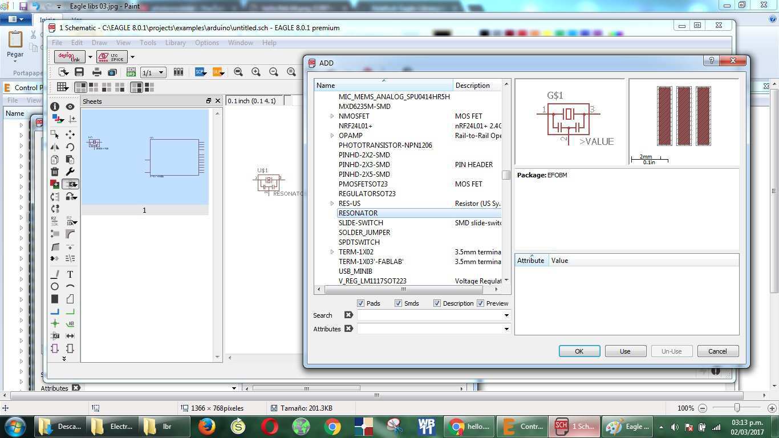
Task: Click the Use button
Action: (x=625, y=351)
